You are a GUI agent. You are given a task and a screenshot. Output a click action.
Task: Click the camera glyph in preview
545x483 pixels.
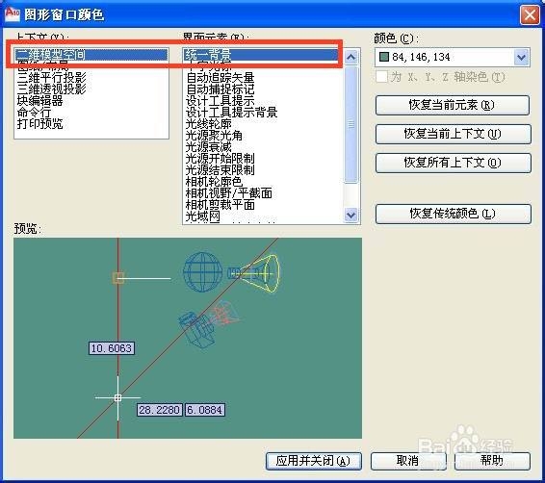[197, 329]
